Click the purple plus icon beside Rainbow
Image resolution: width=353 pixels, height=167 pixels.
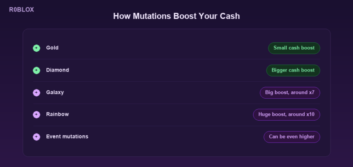[36, 115]
